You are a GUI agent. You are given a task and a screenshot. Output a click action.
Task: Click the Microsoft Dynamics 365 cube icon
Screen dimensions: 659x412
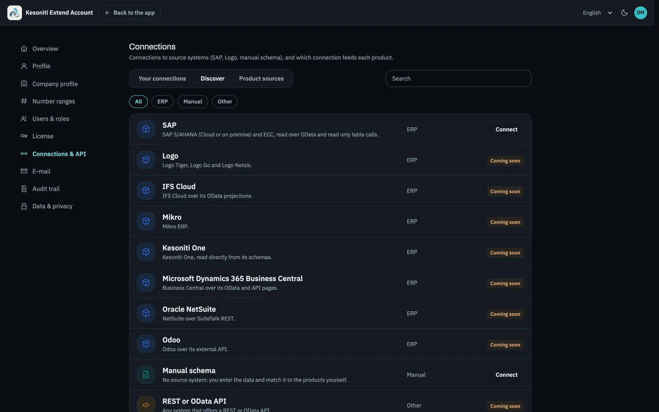coord(146,283)
